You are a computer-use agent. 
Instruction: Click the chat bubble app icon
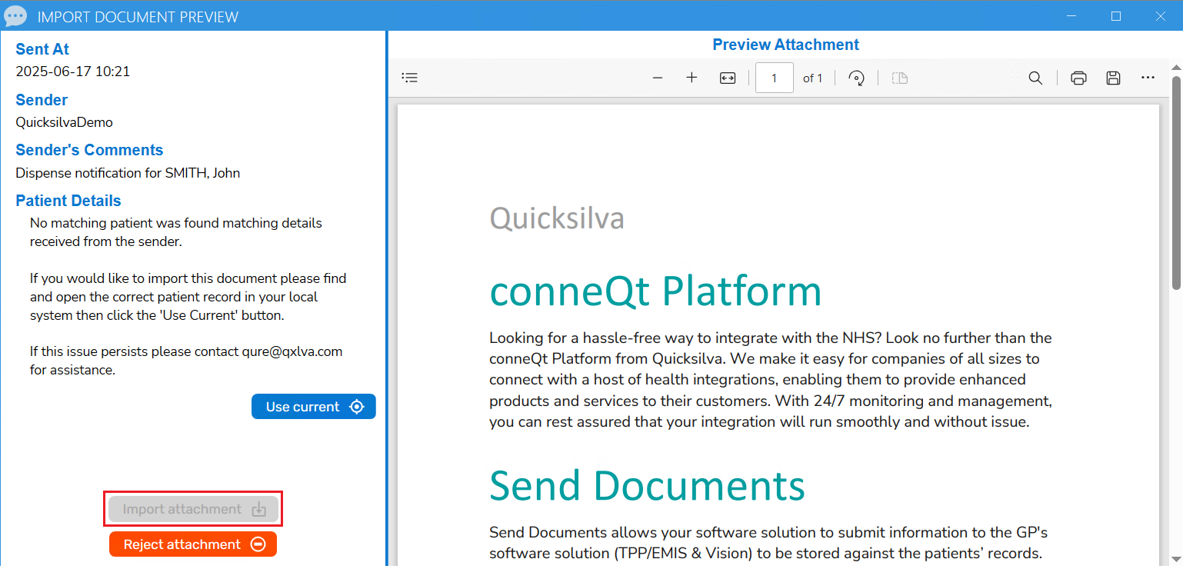tap(15, 16)
